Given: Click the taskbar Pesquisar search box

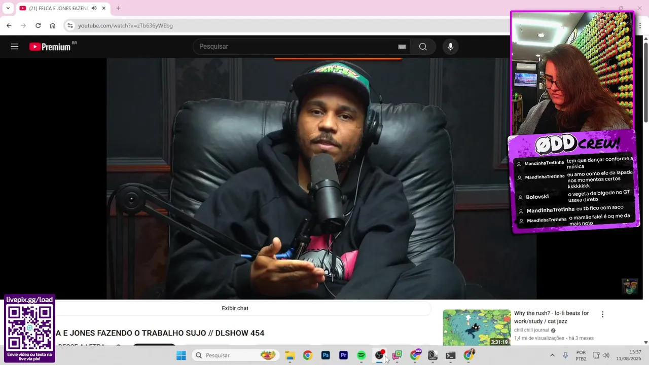Looking at the screenshot, I should (x=235, y=355).
